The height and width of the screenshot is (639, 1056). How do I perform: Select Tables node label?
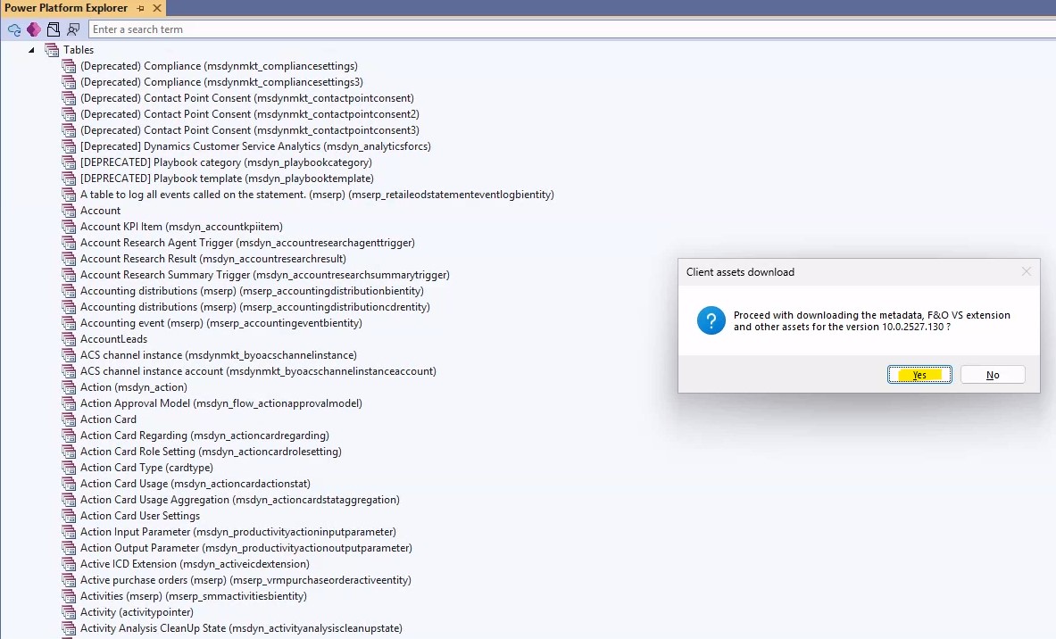pyautogui.click(x=79, y=50)
